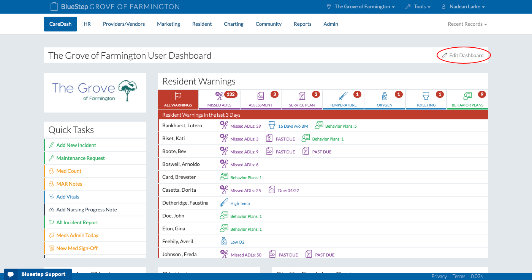
Task: Click the assessment icon in Casetta, Dorita row
Action: [x=272, y=190]
